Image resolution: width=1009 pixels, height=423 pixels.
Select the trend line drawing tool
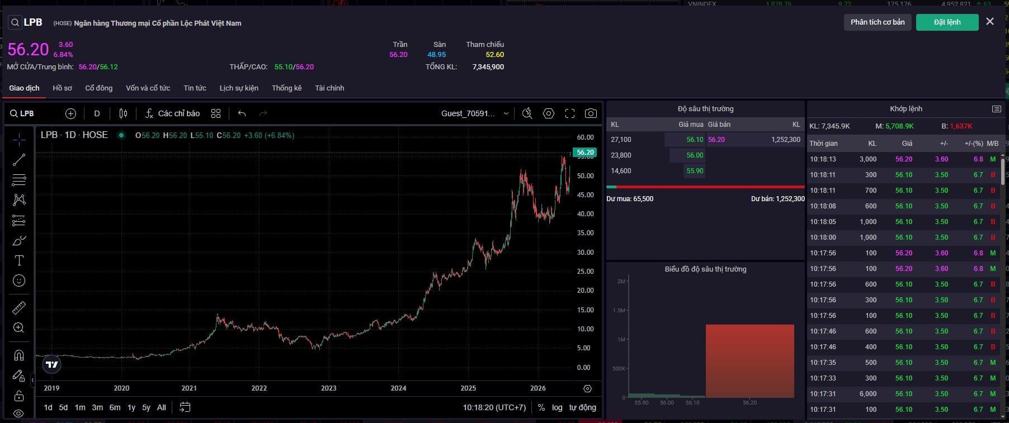tap(19, 160)
